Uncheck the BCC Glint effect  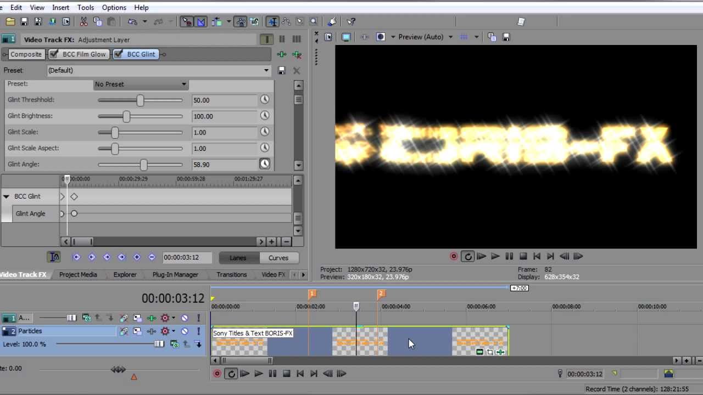tap(118, 54)
